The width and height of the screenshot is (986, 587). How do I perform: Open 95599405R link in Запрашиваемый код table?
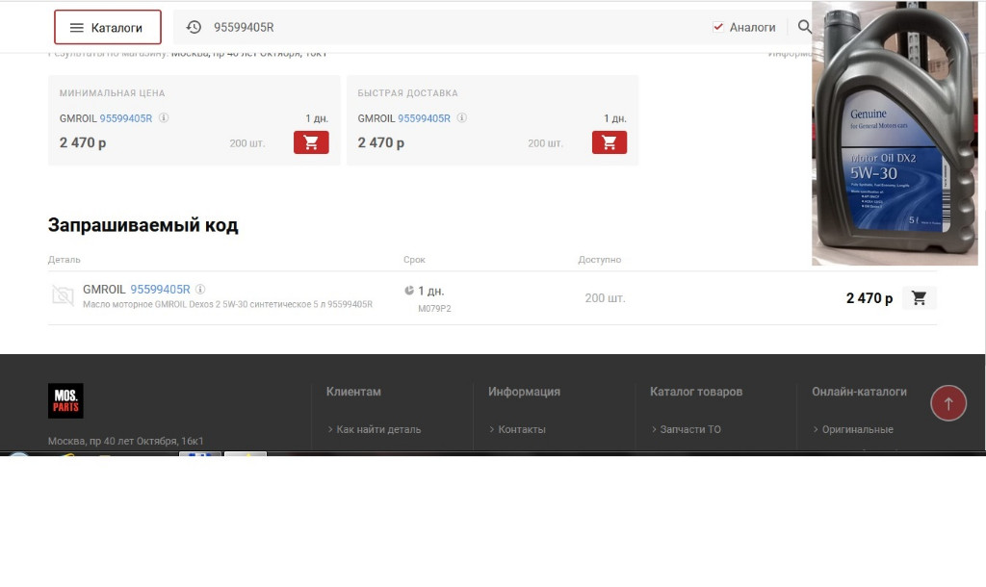click(x=161, y=289)
